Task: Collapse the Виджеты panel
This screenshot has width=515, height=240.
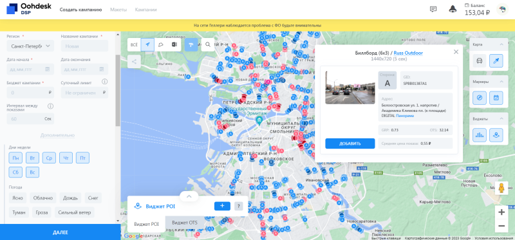Action: [x=501, y=118]
